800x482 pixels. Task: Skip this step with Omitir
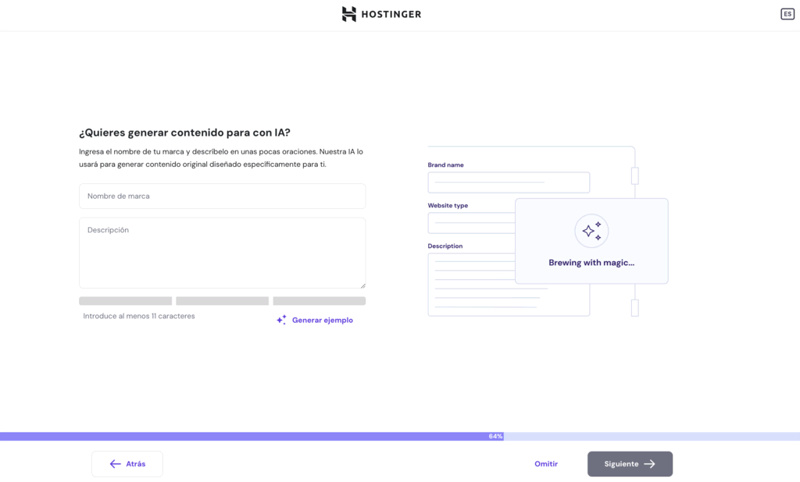coord(546,464)
